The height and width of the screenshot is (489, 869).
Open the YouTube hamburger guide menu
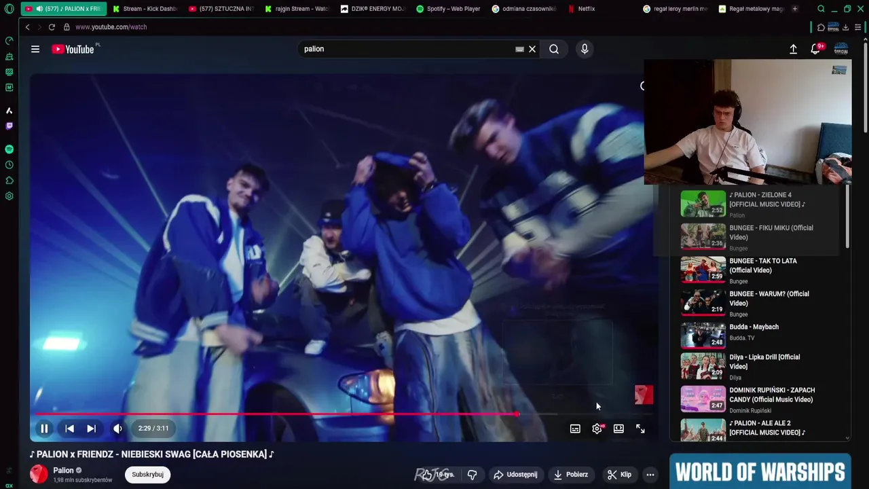click(35, 49)
